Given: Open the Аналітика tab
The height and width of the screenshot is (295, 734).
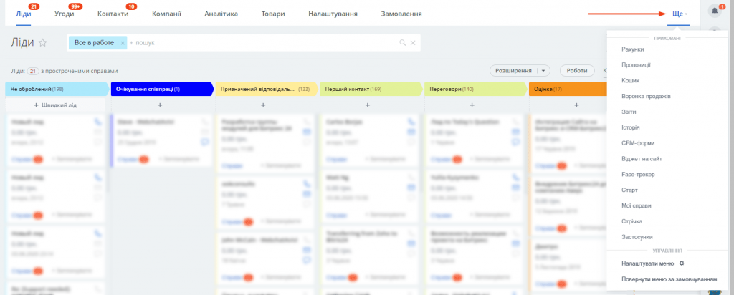Looking at the screenshot, I should pyautogui.click(x=221, y=14).
